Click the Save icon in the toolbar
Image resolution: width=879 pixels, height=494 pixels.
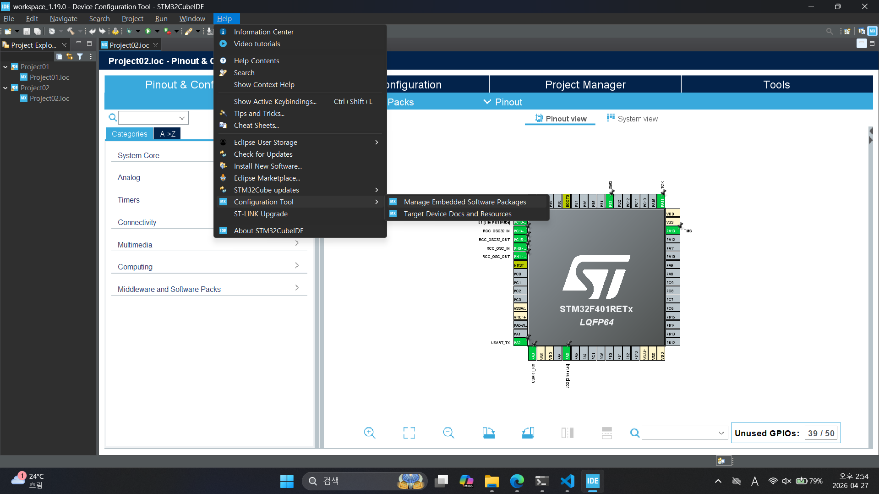click(x=27, y=31)
